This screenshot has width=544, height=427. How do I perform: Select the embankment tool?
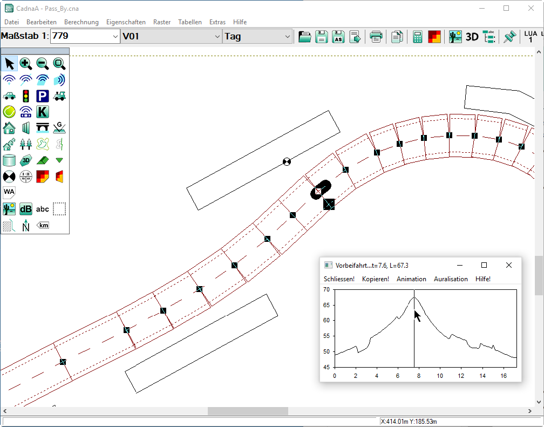click(43, 160)
